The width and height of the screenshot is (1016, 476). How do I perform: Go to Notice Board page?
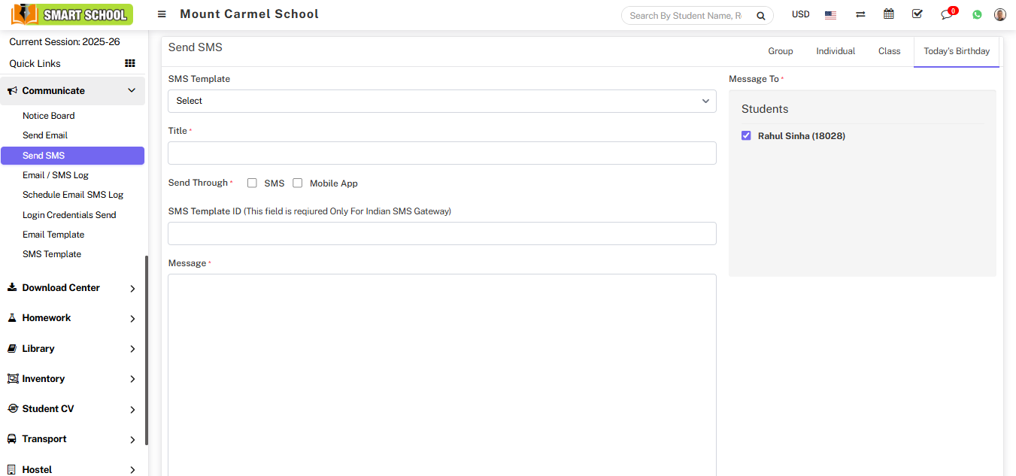[x=49, y=116]
